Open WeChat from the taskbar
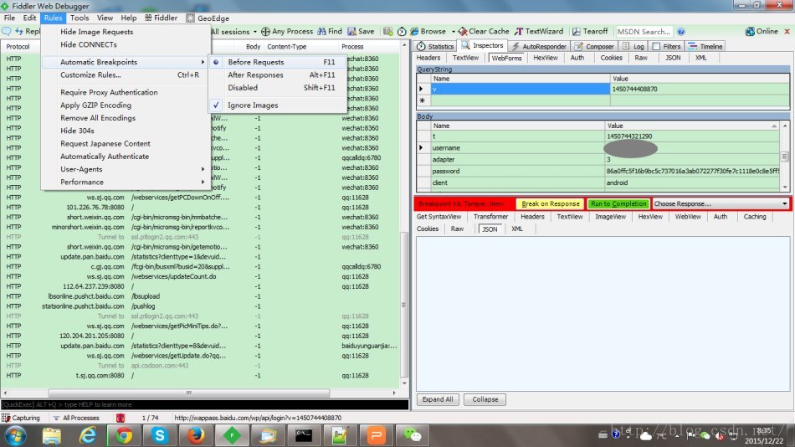 tap(413, 435)
